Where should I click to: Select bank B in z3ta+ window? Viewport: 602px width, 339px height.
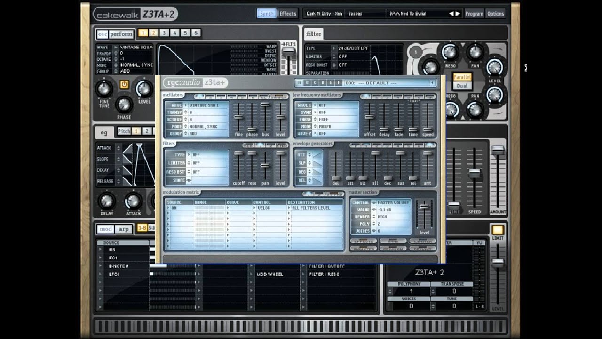(307, 83)
